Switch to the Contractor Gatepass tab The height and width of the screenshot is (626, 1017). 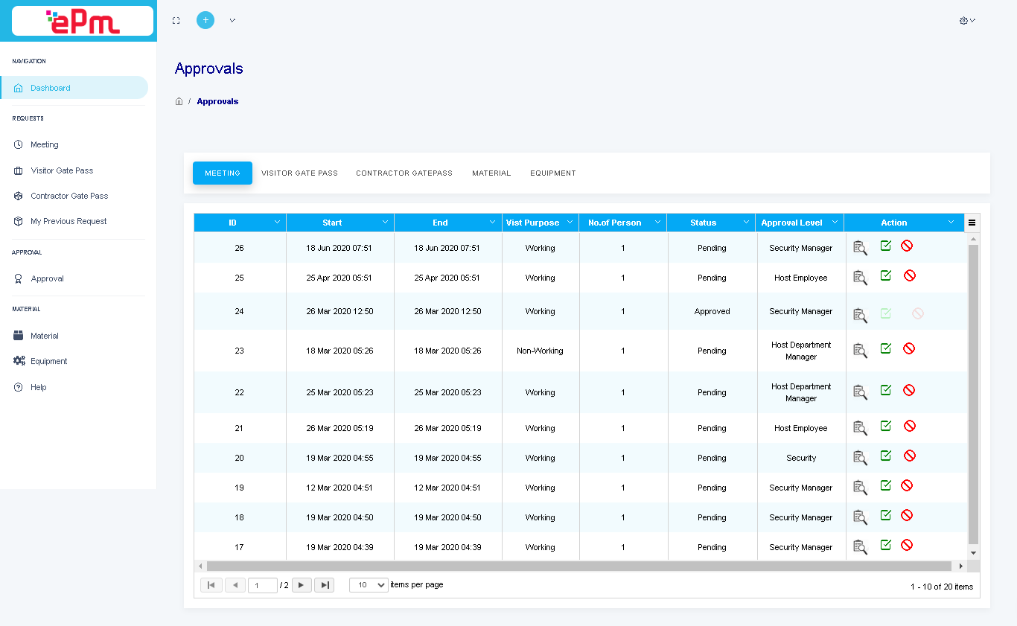[404, 173]
